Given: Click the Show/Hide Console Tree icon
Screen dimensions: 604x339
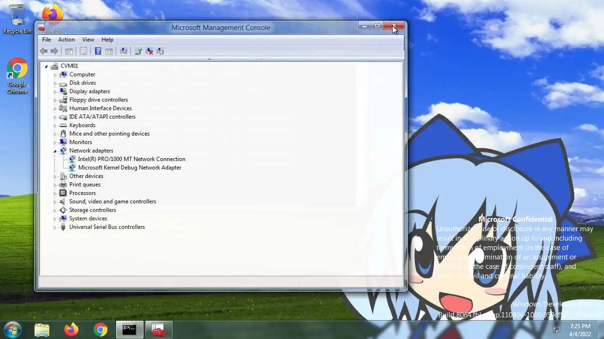Looking at the screenshot, I should point(69,51).
